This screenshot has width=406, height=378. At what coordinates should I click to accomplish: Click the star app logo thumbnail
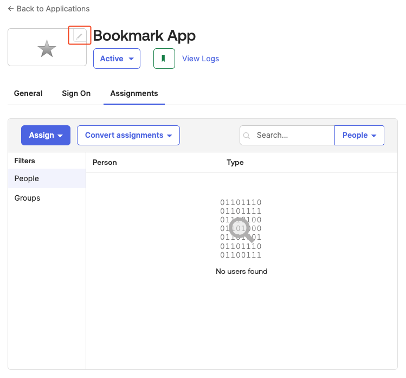pos(47,47)
